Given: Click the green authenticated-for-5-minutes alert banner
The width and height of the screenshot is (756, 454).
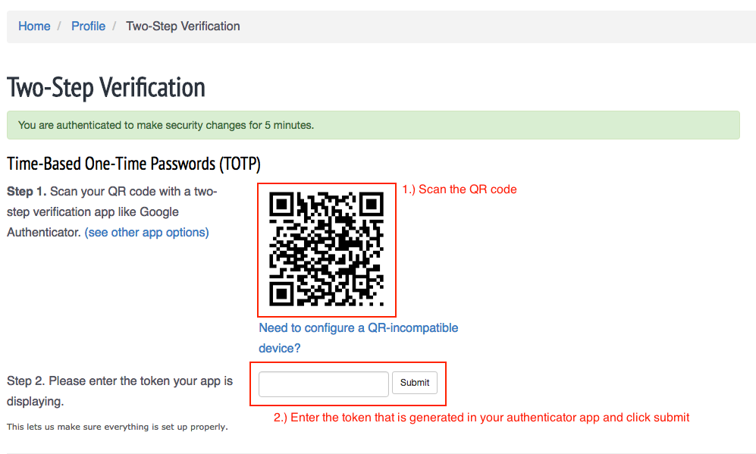Looking at the screenshot, I should (x=373, y=125).
